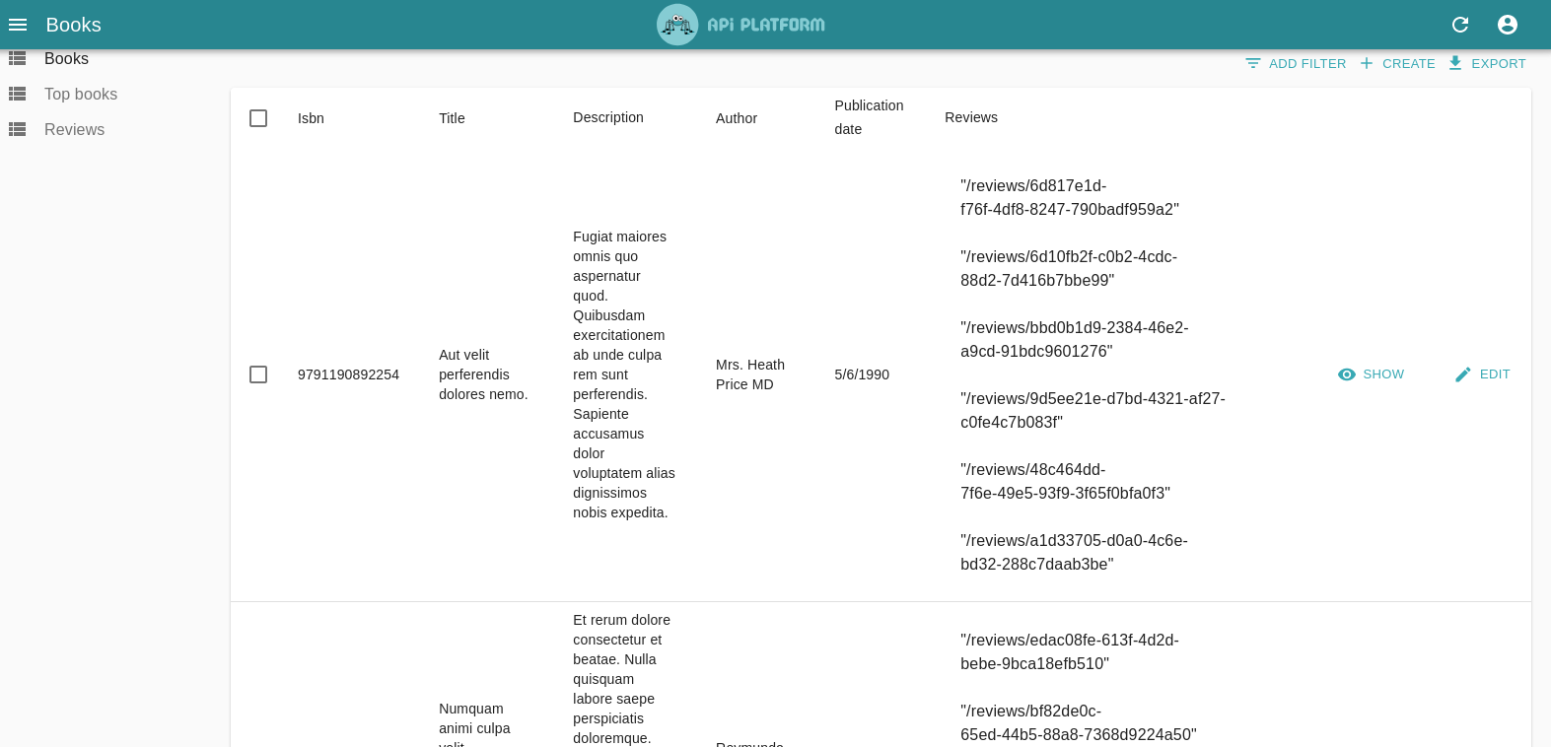Show the first book via eye icon
The image size is (1551, 747).
point(1347,374)
